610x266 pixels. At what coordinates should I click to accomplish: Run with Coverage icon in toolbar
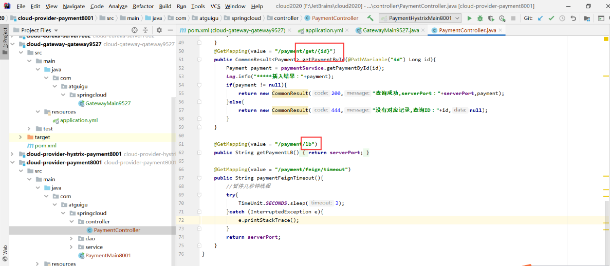pos(491,18)
